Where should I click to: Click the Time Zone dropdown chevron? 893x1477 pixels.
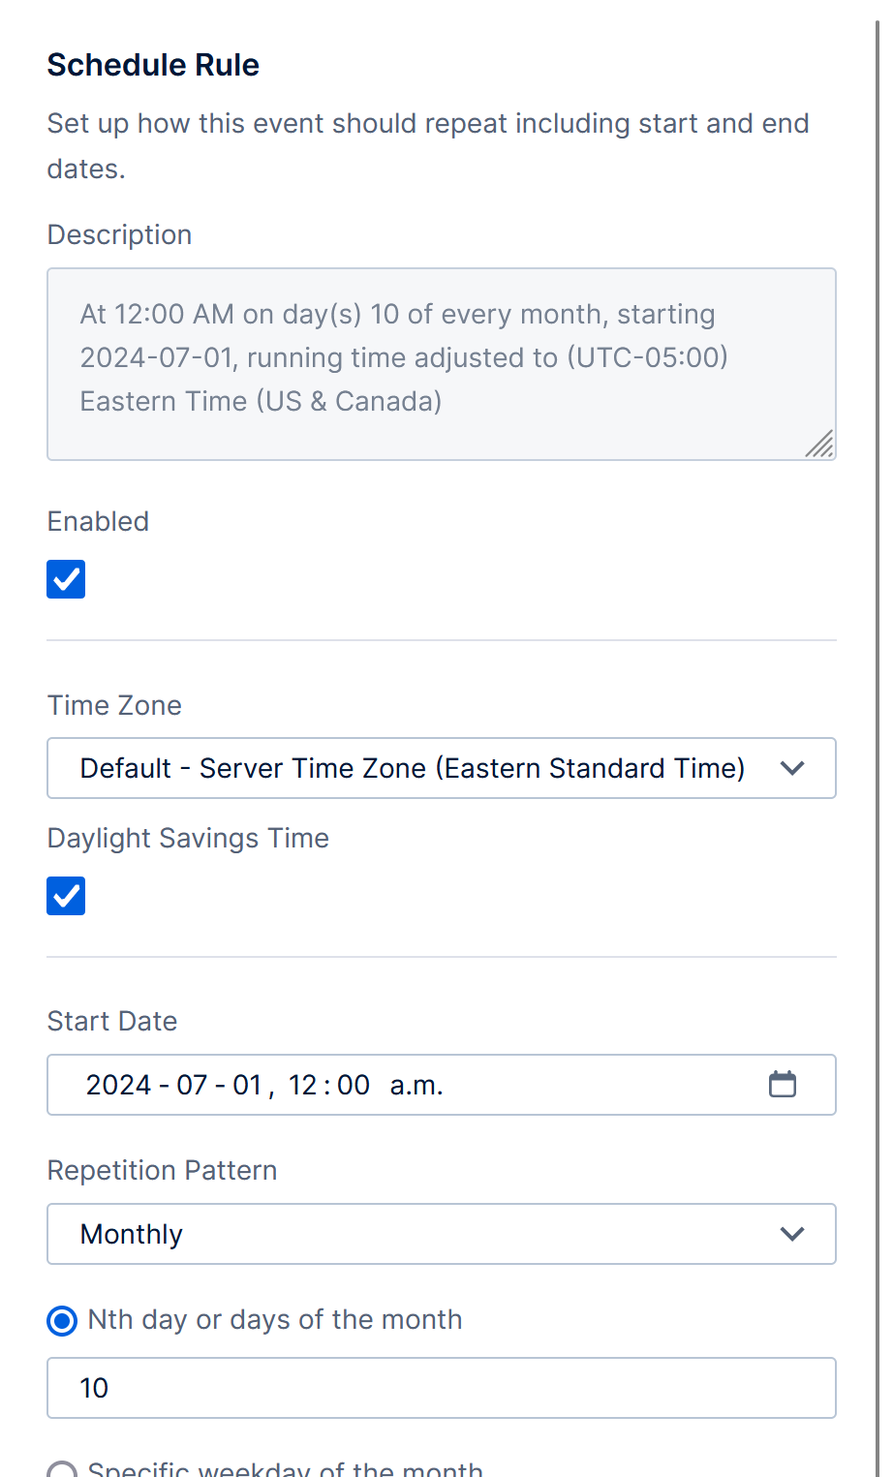791,768
